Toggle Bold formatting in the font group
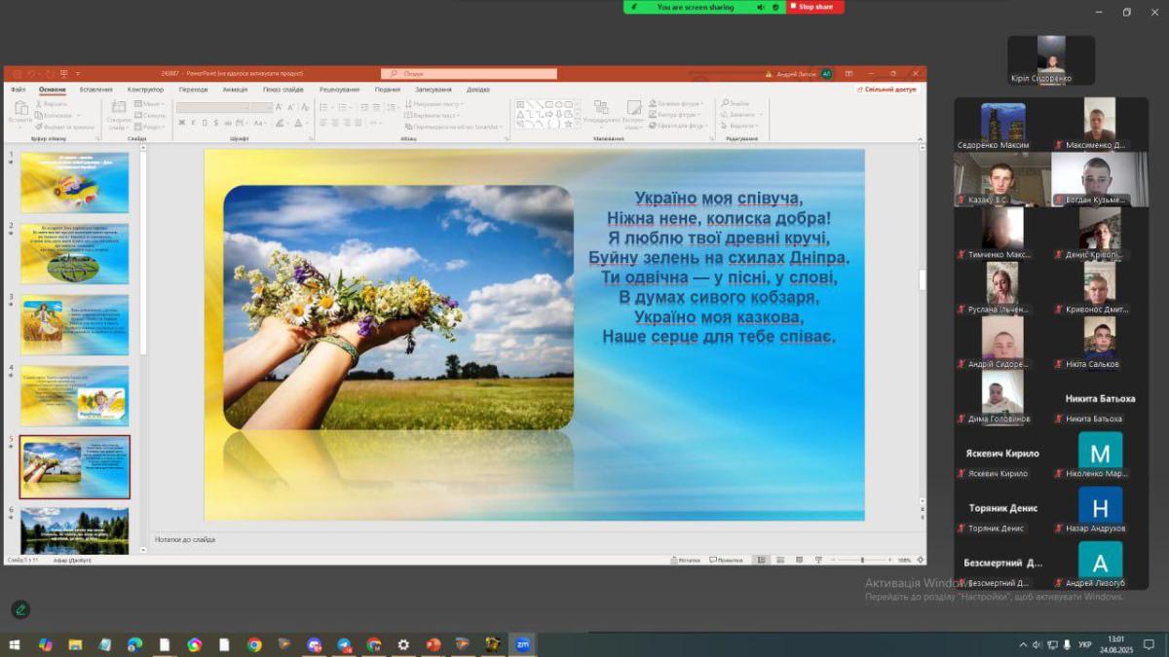This screenshot has width=1169, height=657. (181, 123)
